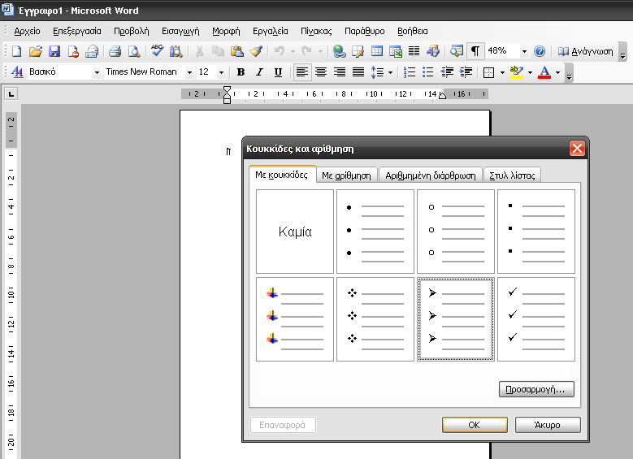Open the Times New Roman font dropdown

(189, 72)
